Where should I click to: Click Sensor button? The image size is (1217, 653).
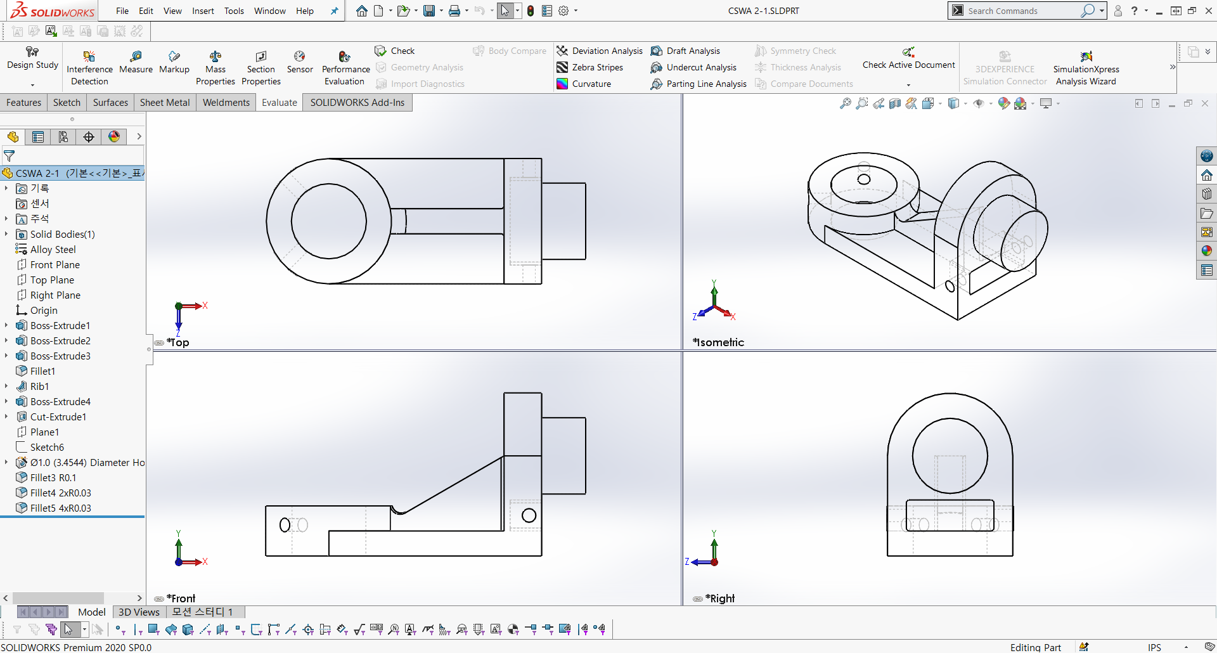300,62
